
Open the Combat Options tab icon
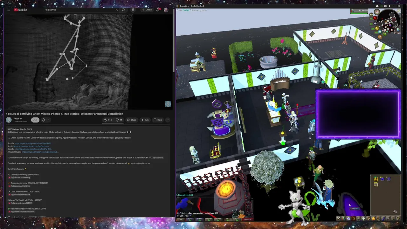(x=339, y=219)
